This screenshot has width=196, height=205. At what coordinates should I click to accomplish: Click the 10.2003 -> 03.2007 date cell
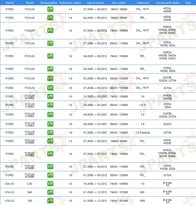pos(95,96)
